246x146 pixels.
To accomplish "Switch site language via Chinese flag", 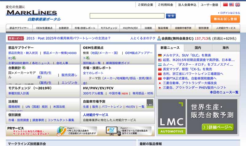I will pos(225,5).
